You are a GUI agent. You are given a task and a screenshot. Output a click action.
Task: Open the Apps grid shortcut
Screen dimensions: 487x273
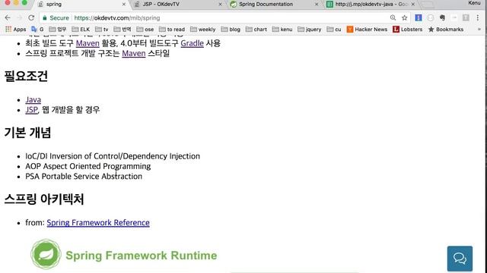click(x=15, y=30)
